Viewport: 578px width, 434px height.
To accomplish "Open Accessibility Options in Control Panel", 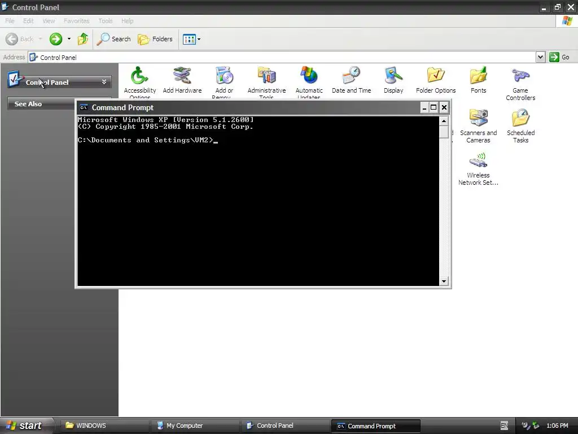I will [139, 83].
